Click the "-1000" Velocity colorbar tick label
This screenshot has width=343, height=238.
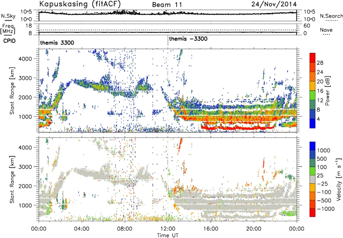coord(326,209)
